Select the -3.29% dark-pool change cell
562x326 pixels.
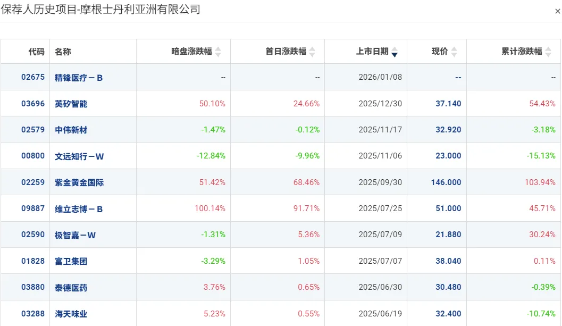(213, 261)
